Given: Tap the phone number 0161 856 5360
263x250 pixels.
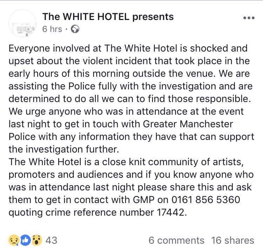Looking at the screenshot, I should (205, 200).
